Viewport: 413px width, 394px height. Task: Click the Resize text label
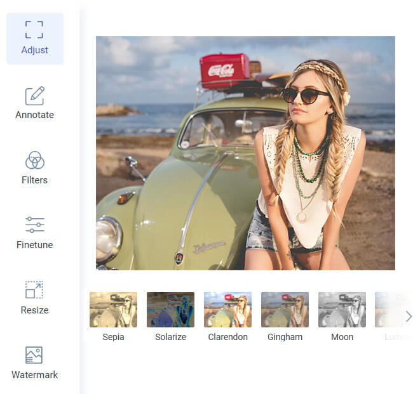pos(34,310)
